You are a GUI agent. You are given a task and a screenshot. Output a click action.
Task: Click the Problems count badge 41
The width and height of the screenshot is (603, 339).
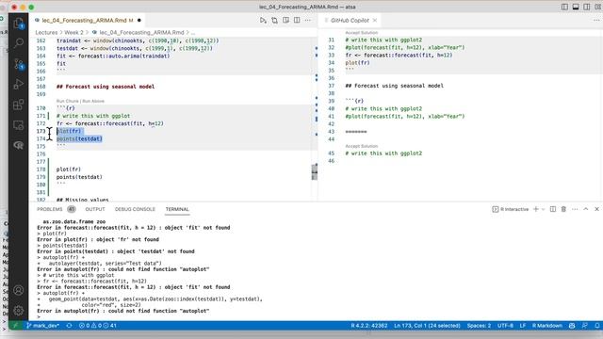(72, 209)
